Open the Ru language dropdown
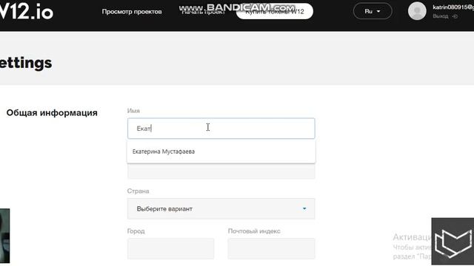 pos(373,11)
